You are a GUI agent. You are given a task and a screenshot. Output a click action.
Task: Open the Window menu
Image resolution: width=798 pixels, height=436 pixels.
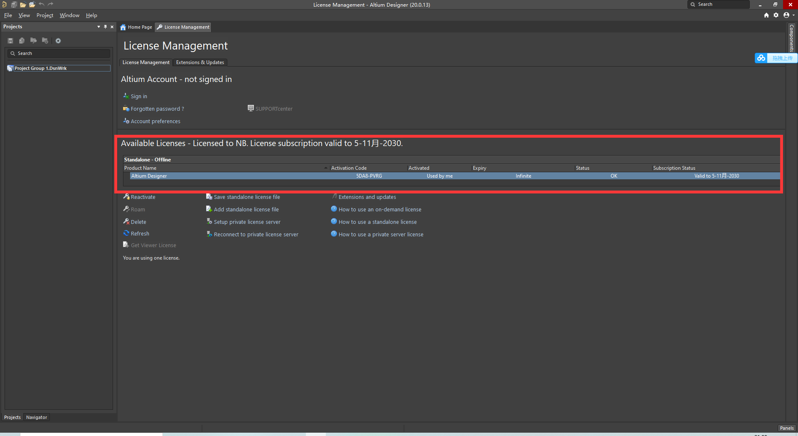tap(69, 15)
